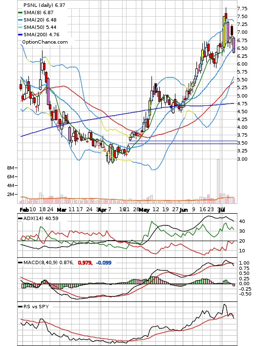257x346 pixels.
Task: Click the 18 date label in February
Action: click(x=43, y=209)
